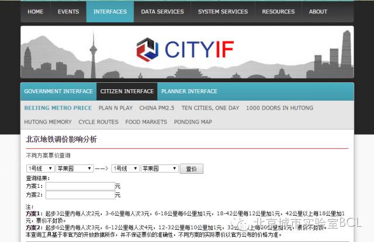Open TEN CITIES, ONE DAY link
Screen dimensions: 374x242
[x=210, y=108]
